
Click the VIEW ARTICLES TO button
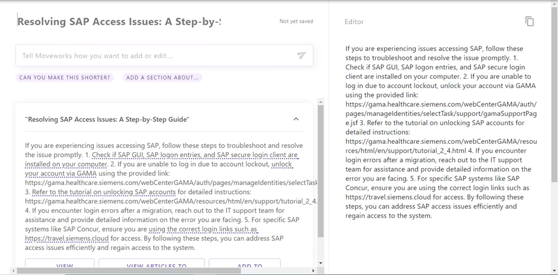click(x=152, y=264)
